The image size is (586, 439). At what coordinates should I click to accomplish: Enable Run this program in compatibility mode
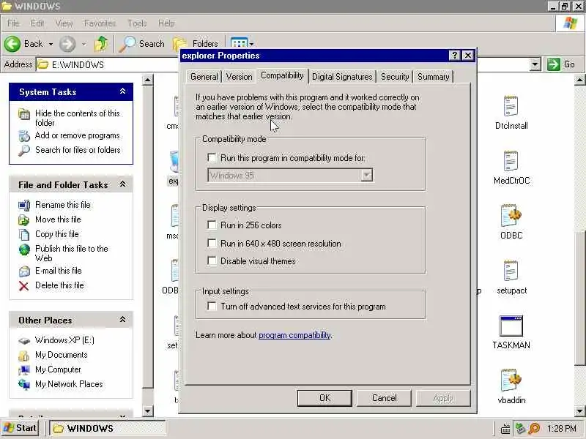pyautogui.click(x=212, y=157)
